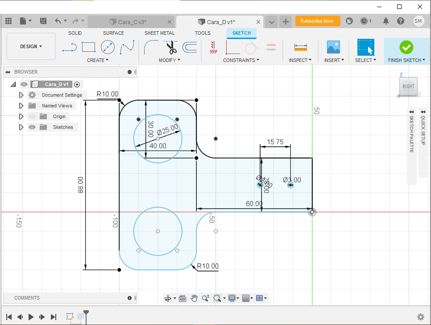Image resolution: width=431 pixels, height=325 pixels.
Task: Click the Pan hand tool
Action: point(194,298)
